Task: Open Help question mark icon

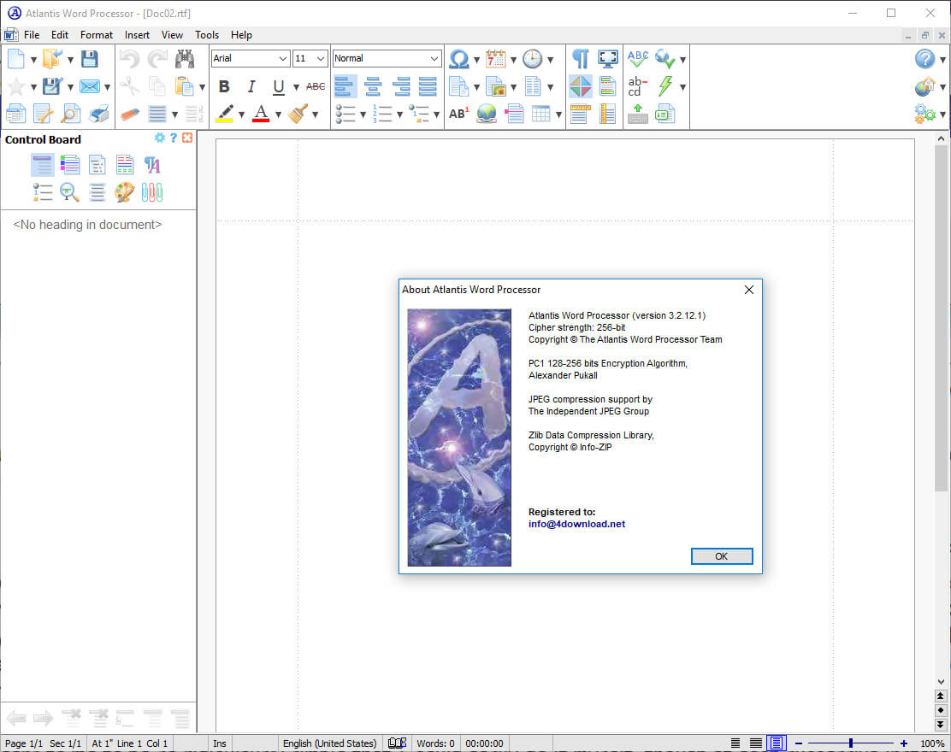Action: click(x=925, y=59)
